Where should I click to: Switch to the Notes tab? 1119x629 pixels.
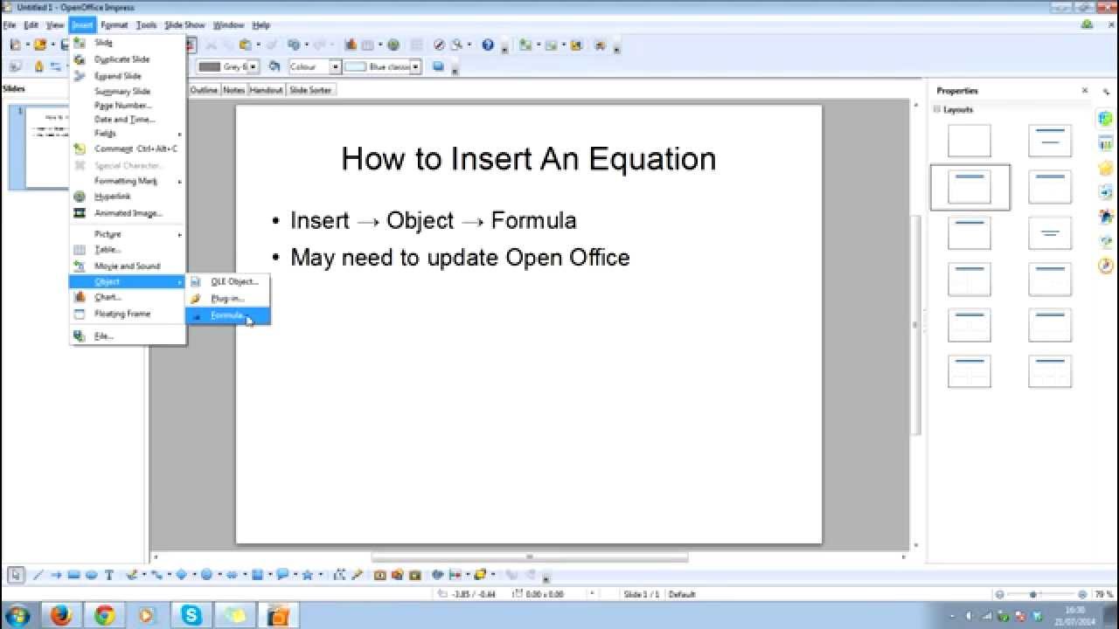coord(234,90)
